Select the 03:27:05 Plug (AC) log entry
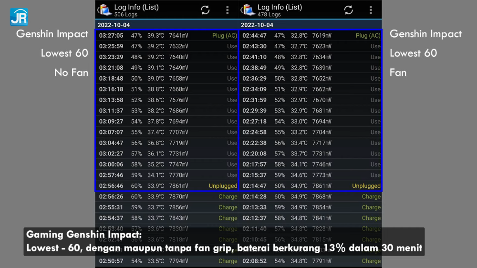Viewport: 477px width, 268px height. pyautogui.click(x=167, y=36)
